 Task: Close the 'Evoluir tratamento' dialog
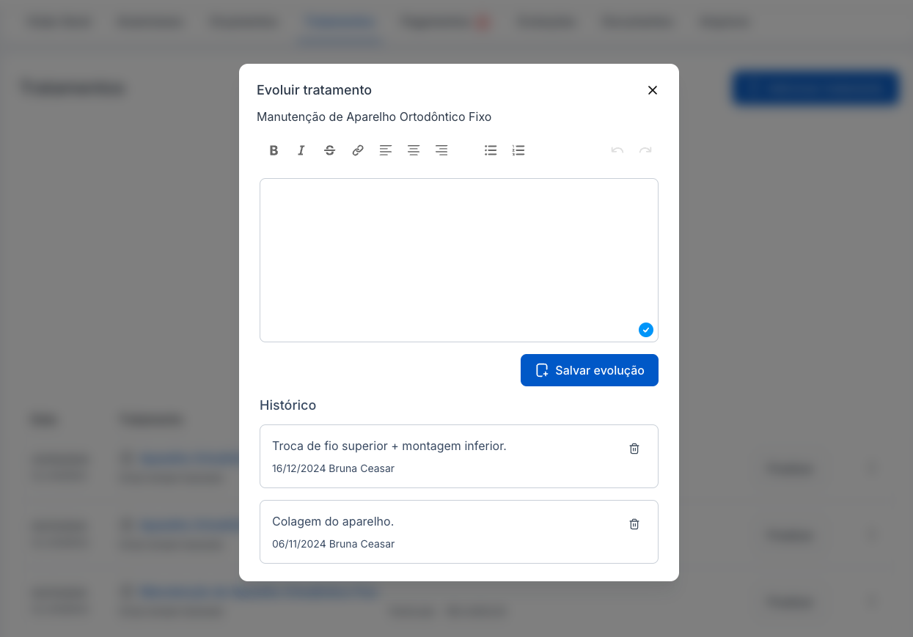(x=653, y=90)
